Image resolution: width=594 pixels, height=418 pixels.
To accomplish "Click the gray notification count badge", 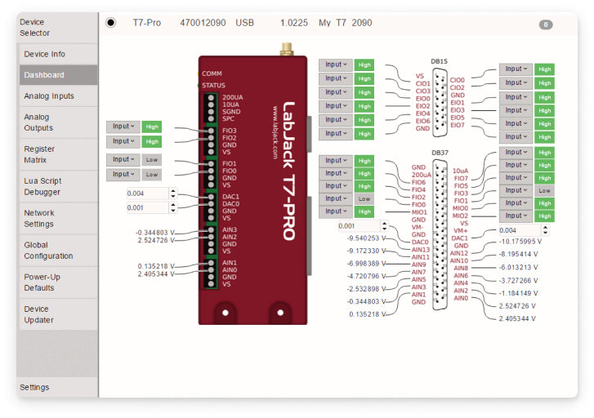I will pos(546,24).
